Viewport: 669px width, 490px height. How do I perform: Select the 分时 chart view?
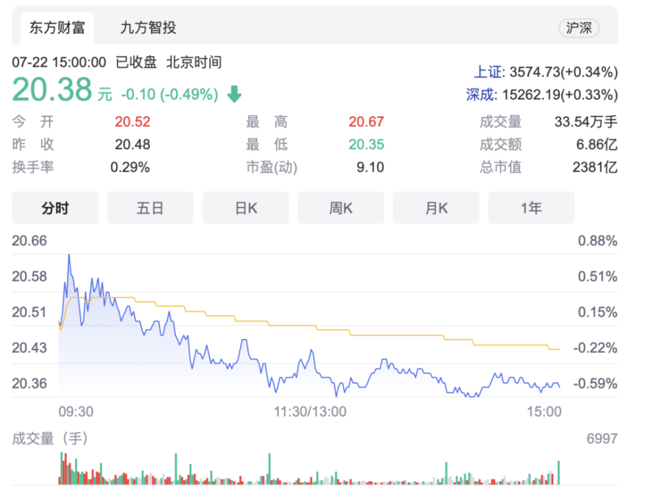[x=55, y=208]
